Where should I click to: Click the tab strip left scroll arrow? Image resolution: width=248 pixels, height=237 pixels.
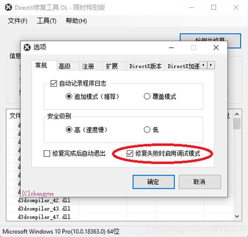(203, 65)
